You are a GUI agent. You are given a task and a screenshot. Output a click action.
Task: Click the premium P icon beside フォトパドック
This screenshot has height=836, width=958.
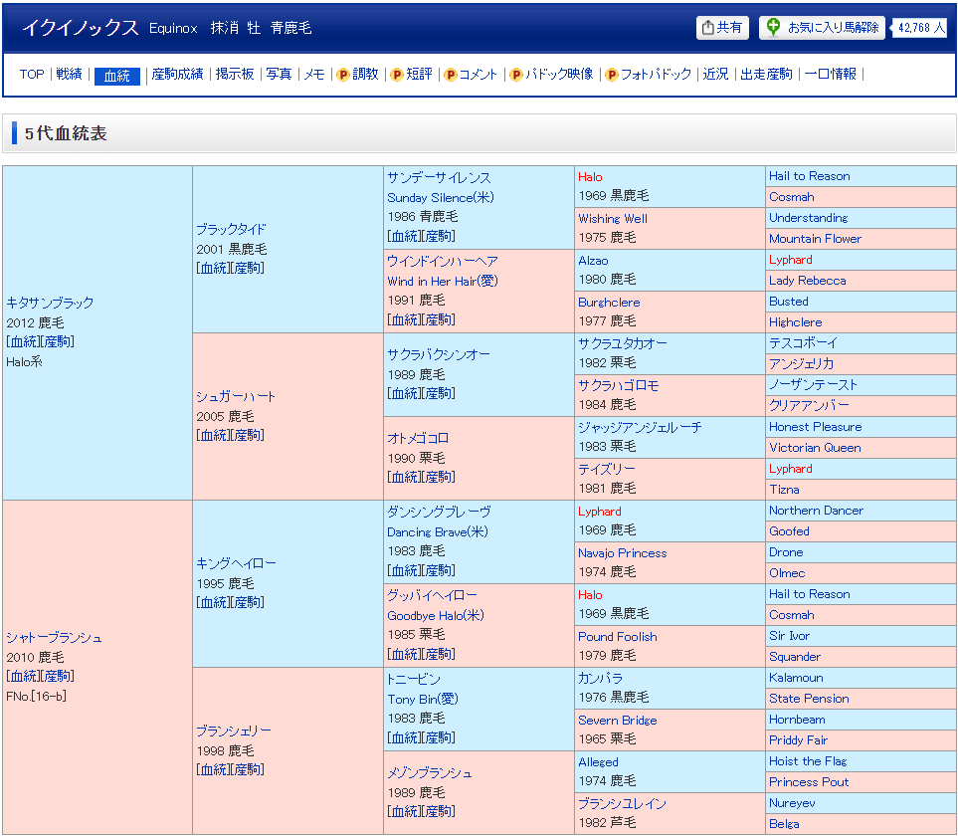pyautogui.click(x=611, y=75)
